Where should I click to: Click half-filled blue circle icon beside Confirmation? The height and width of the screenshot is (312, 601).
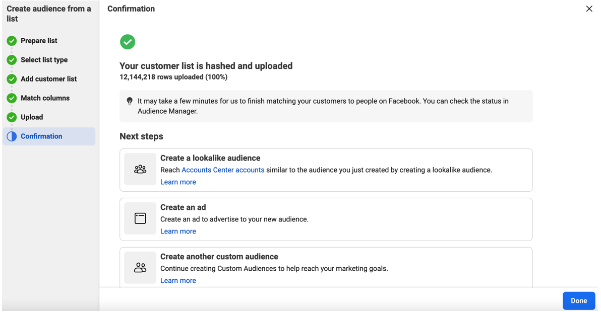[12, 136]
